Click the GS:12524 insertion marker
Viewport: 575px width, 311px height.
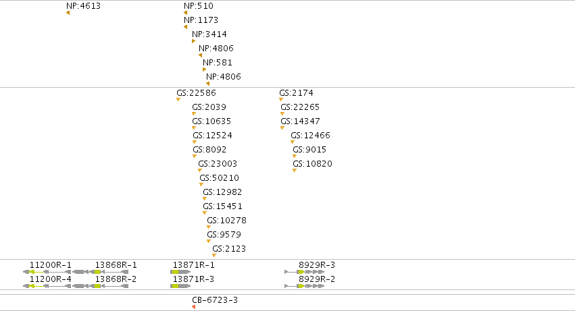(195, 142)
